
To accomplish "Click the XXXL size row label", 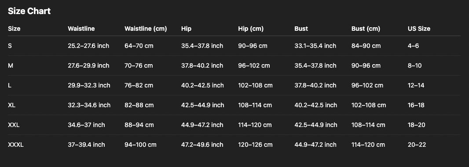I will pyautogui.click(x=15, y=145).
